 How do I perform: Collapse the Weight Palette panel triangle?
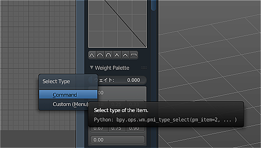91,67
